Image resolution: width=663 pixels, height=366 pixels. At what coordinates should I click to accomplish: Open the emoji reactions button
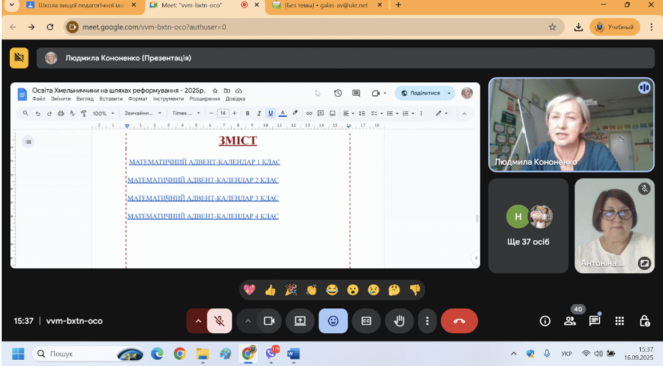[333, 321]
